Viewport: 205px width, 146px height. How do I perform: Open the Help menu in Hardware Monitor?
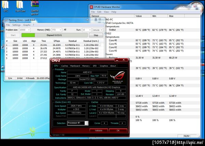tap(114, 12)
